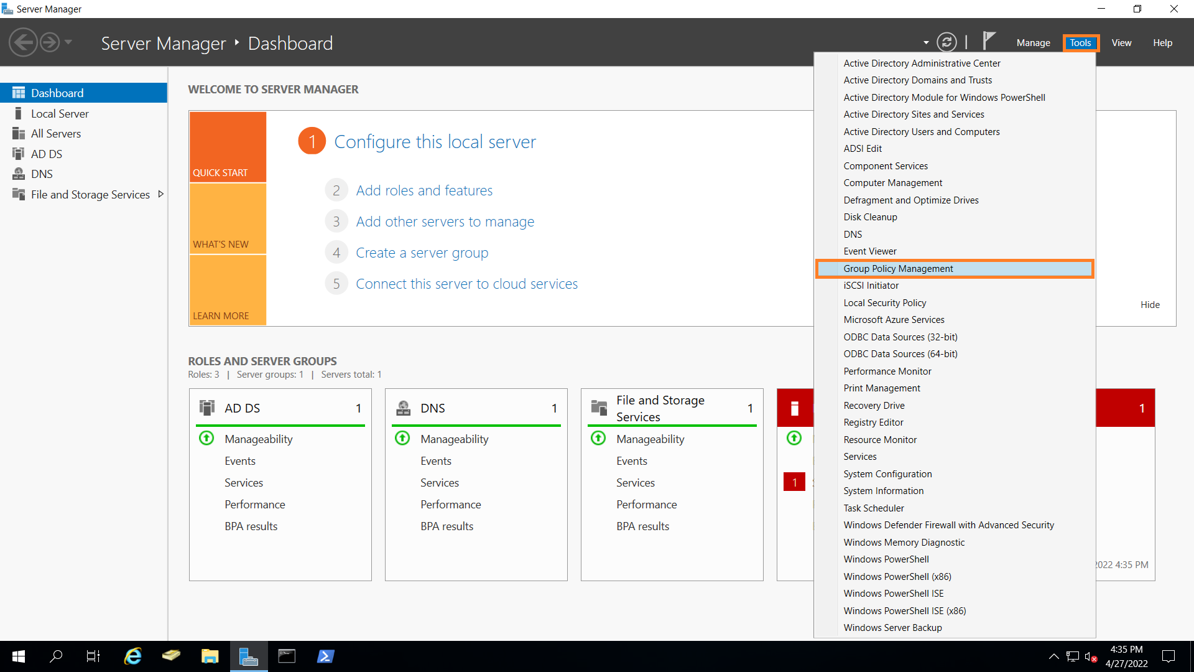The image size is (1194, 672).
Task: Click Connect this server to cloud services
Action: (466, 284)
